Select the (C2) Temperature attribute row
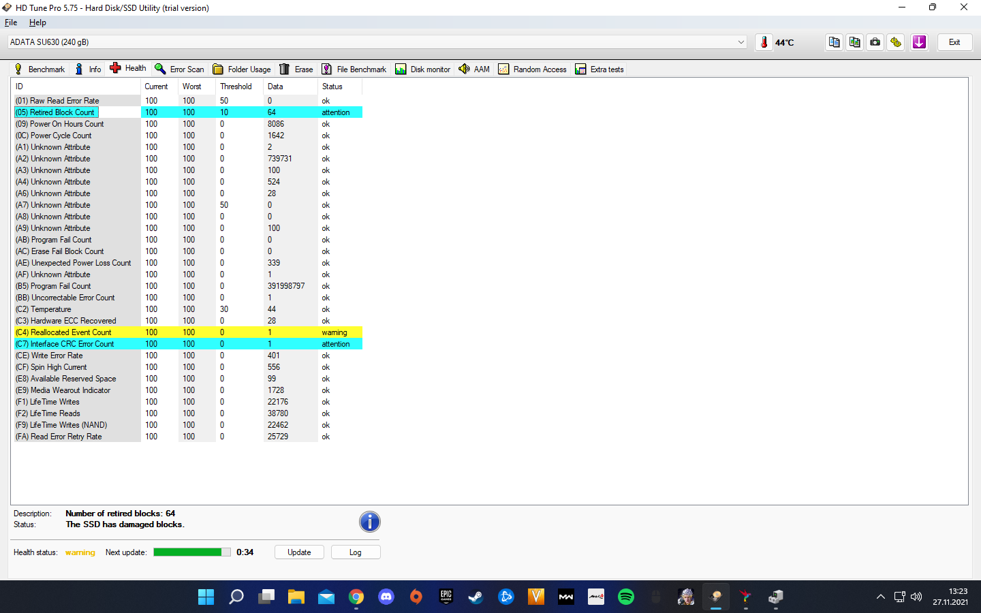981x613 pixels. click(188, 309)
